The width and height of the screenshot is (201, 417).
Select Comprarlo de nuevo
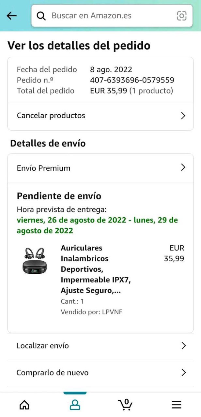point(100,373)
